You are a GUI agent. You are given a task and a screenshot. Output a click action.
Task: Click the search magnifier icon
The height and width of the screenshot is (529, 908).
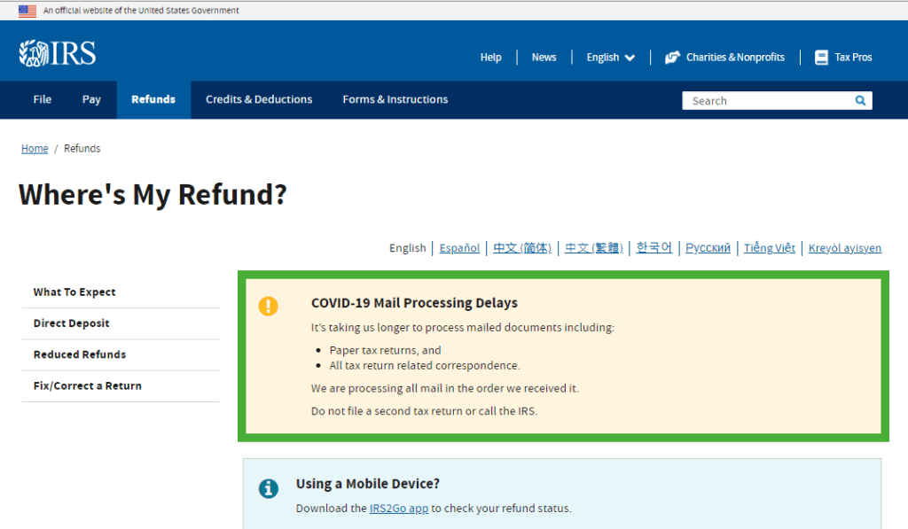[860, 100]
